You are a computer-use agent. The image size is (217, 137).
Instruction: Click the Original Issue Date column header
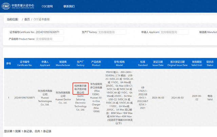click(x=177, y=63)
